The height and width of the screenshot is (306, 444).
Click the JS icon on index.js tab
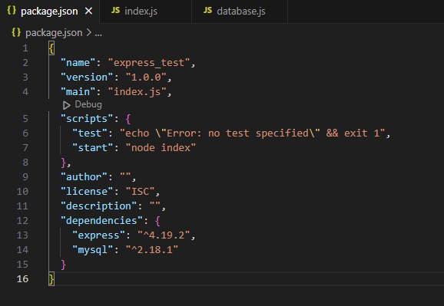(x=115, y=11)
